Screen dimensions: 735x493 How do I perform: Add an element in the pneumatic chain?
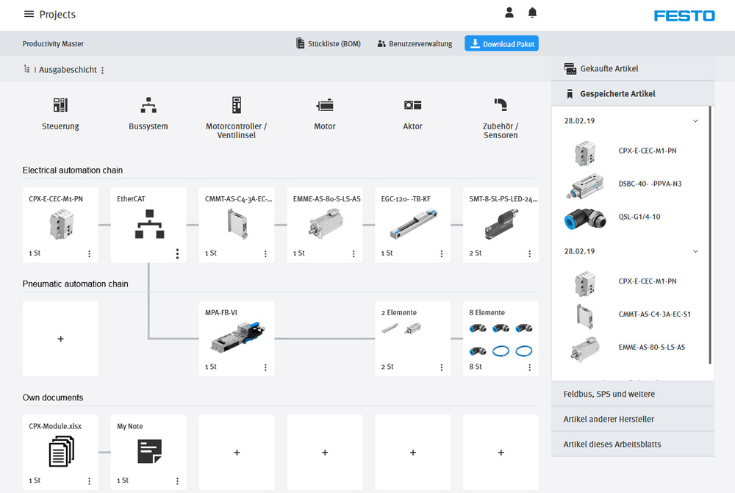coord(60,339)
